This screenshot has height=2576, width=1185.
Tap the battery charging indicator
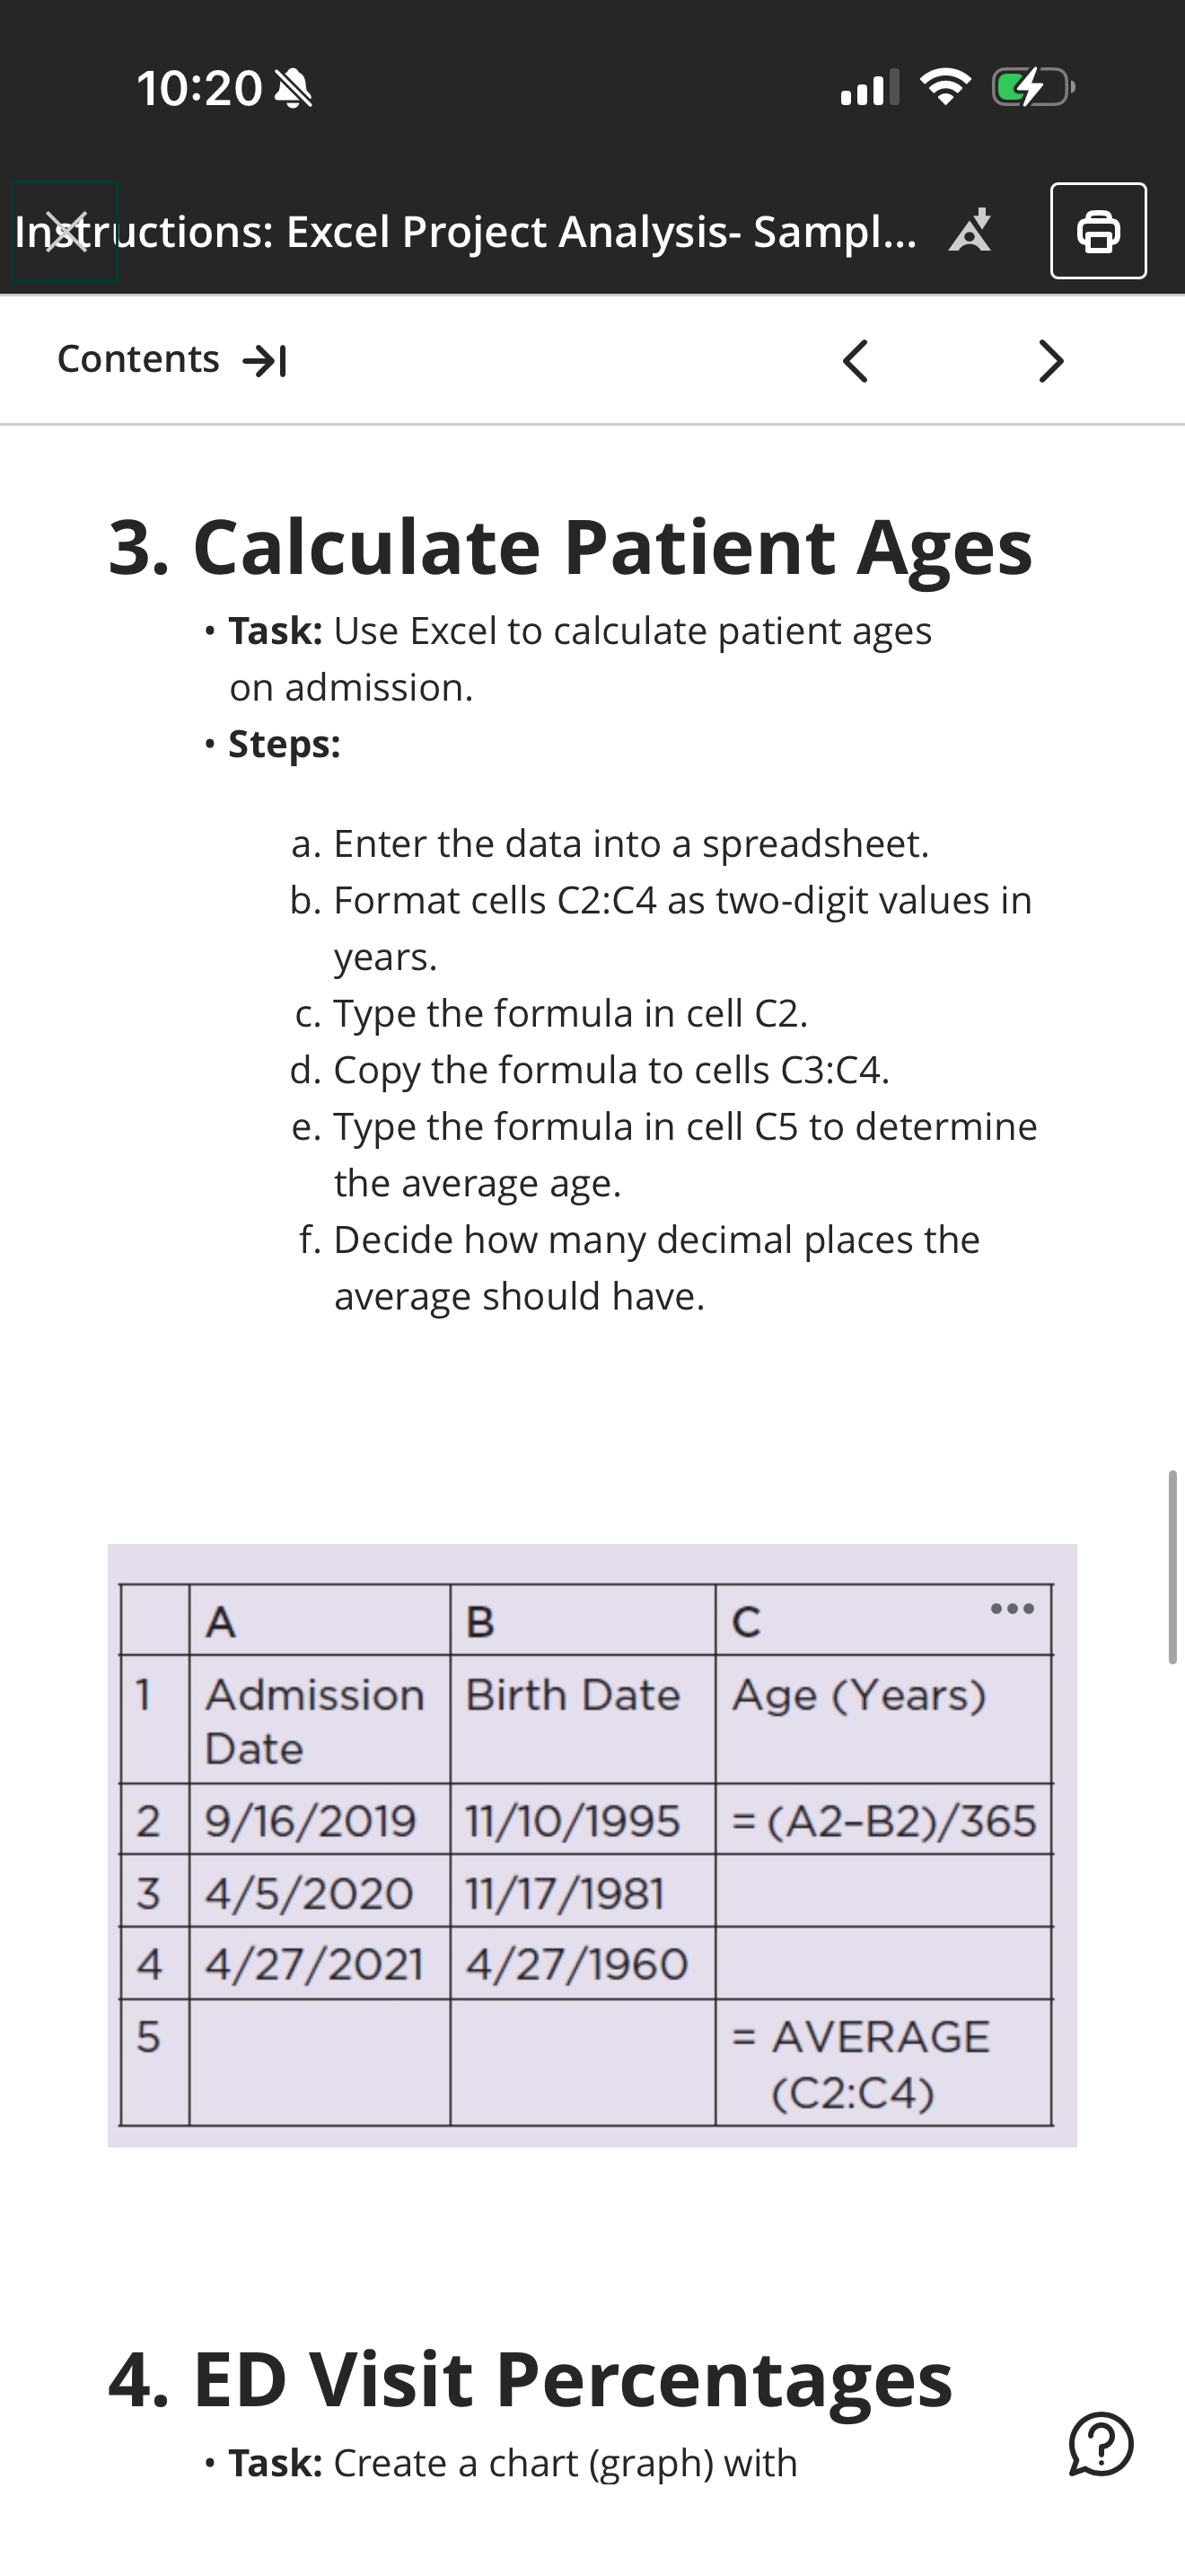pyautogui.click(x=1033, y=88)
